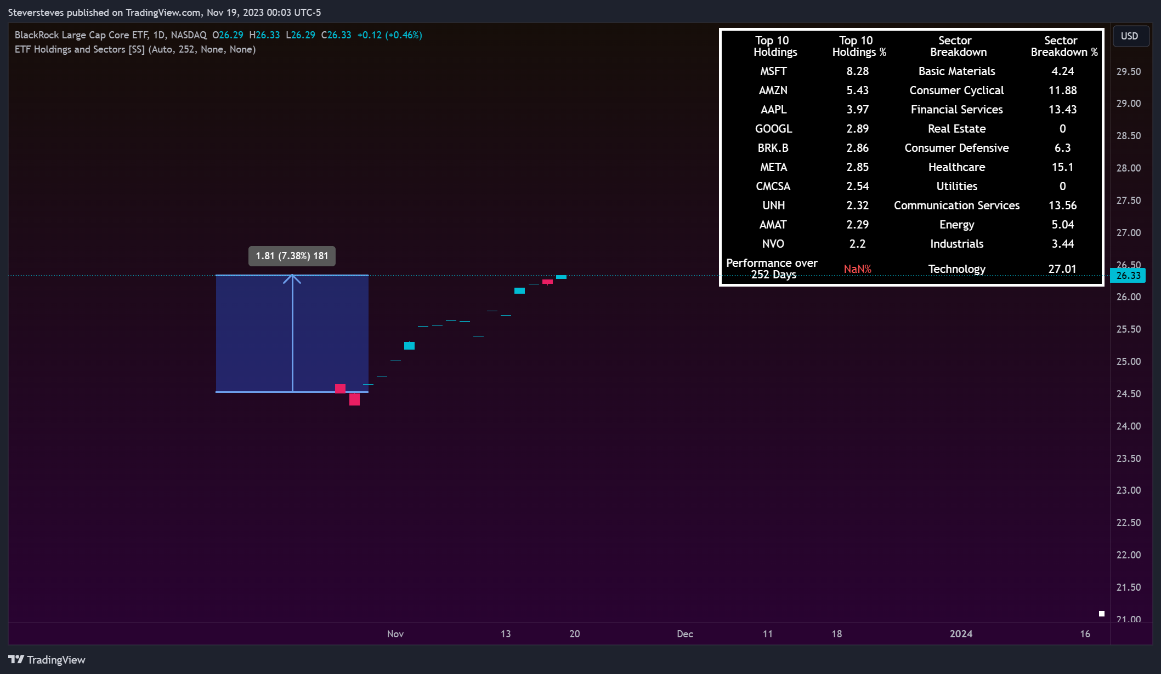
Task: Click the Performance over 252 Days label
Action: [772, 269]
